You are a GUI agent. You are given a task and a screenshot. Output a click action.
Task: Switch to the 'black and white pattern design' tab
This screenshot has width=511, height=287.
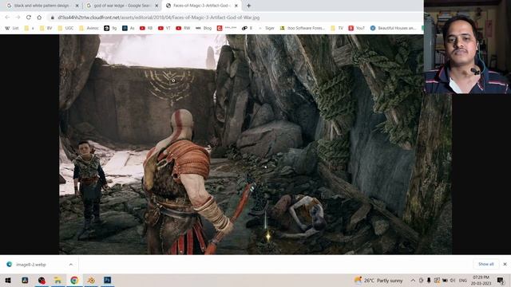(42, 6)
